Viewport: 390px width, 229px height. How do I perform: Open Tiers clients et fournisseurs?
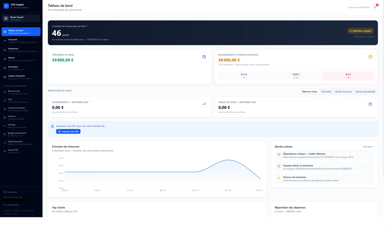(21, 101)
